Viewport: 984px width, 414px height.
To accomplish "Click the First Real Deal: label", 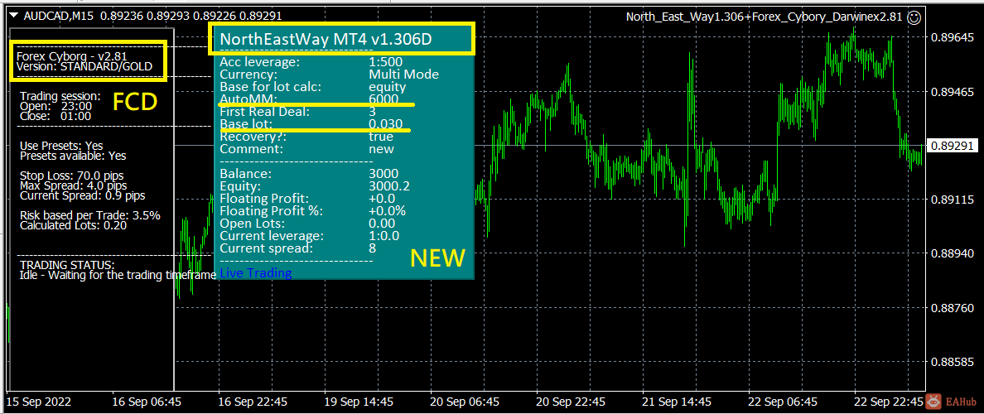I will 263,112.
